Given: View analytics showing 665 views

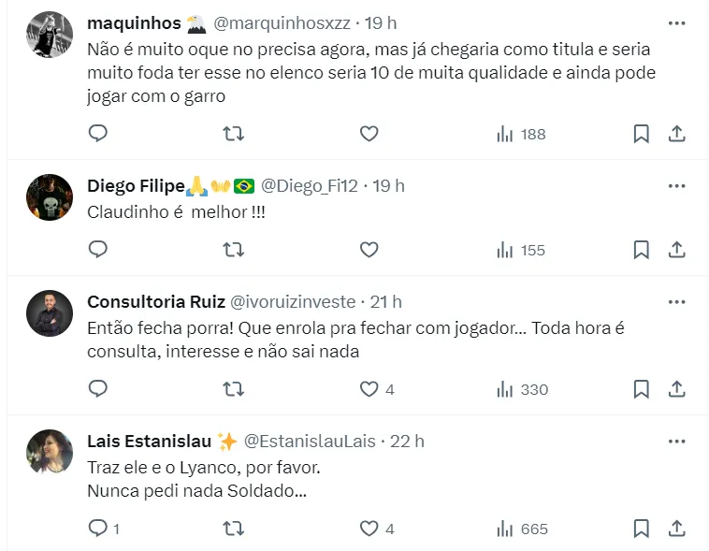Looking at the screenshot, I should point(522,529).
